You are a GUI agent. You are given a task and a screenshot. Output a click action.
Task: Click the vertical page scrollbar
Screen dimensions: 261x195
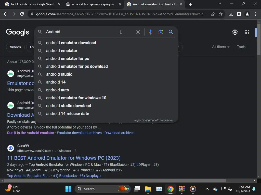pyautogui.click(x=259, y=40)
